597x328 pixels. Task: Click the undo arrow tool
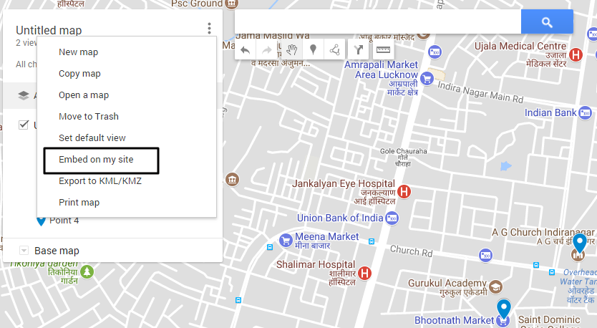point(246,49)
